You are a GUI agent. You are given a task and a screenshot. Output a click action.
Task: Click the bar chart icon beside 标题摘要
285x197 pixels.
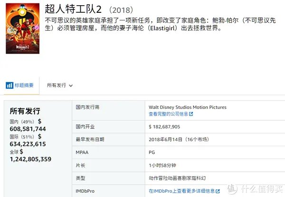tap(9, 85)
